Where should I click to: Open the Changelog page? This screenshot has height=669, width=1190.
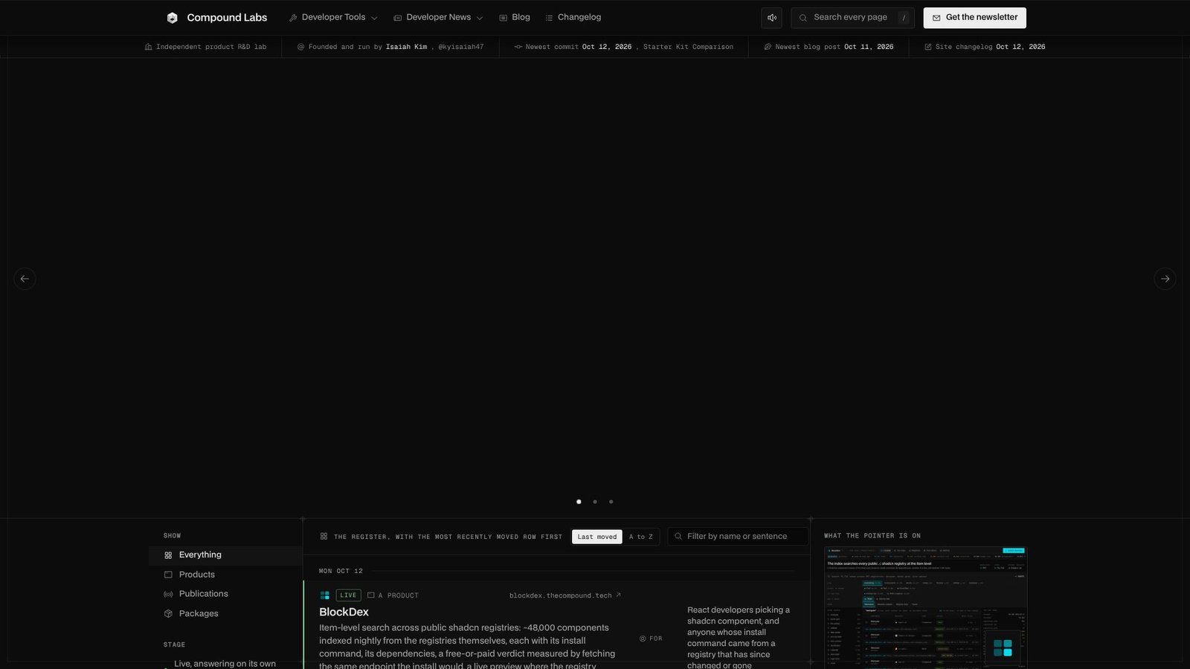coord(573,17)
